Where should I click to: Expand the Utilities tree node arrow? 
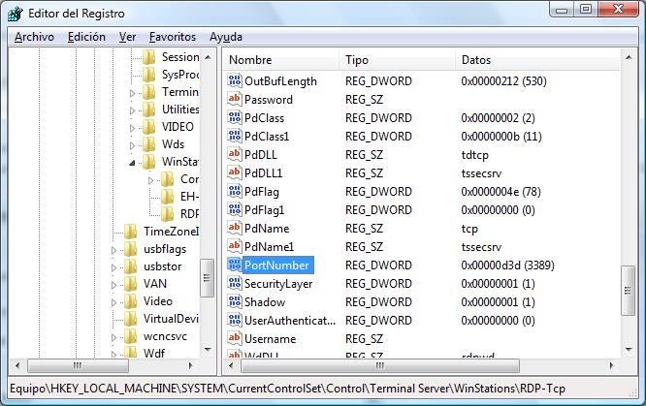click(x=132, y=110)
